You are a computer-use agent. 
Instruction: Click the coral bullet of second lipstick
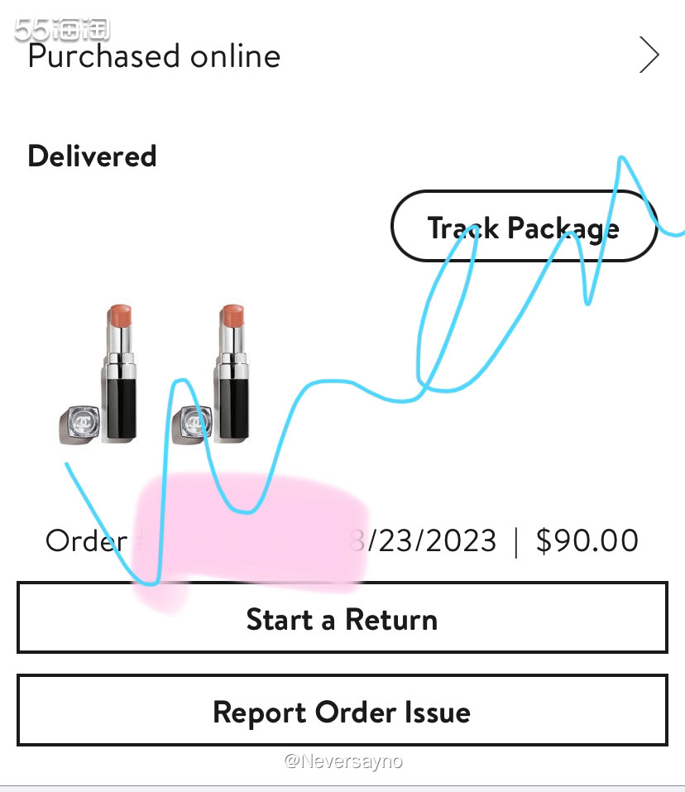tap(232, 315)
